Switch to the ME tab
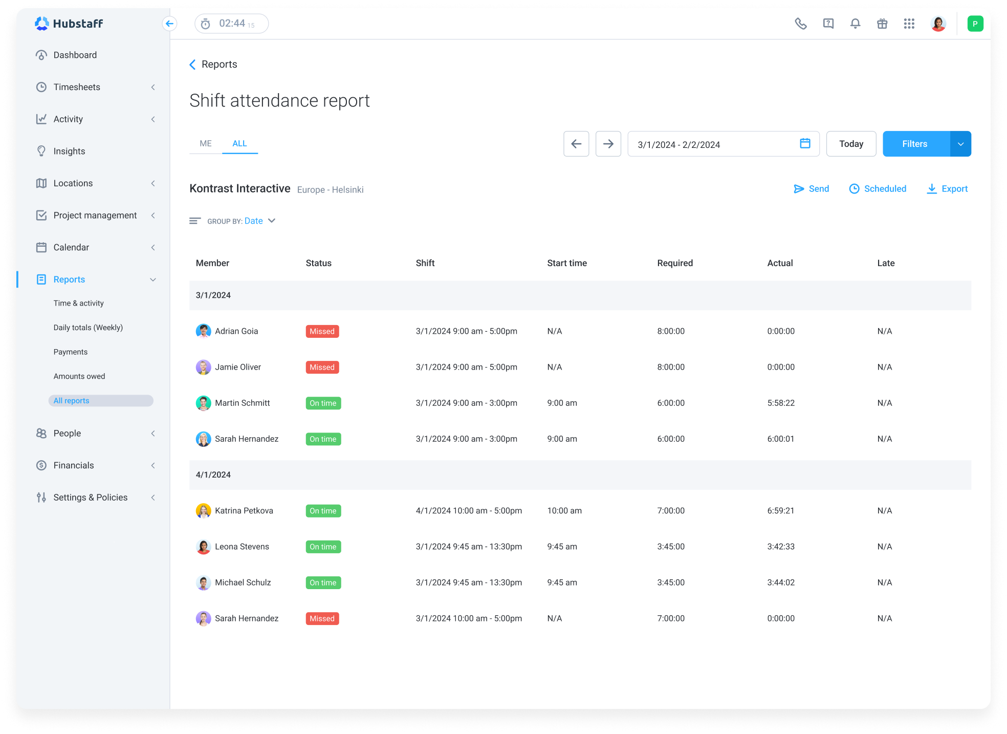1007x734 pixels. tap(205, 143)
